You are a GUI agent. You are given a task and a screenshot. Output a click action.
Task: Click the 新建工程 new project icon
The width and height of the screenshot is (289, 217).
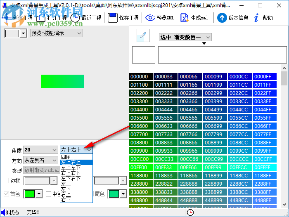(7, 18)
